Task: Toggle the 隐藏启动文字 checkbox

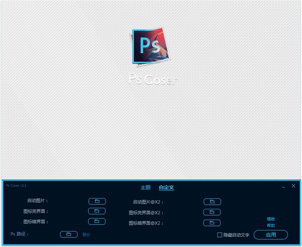Action: tap(219, 235)
